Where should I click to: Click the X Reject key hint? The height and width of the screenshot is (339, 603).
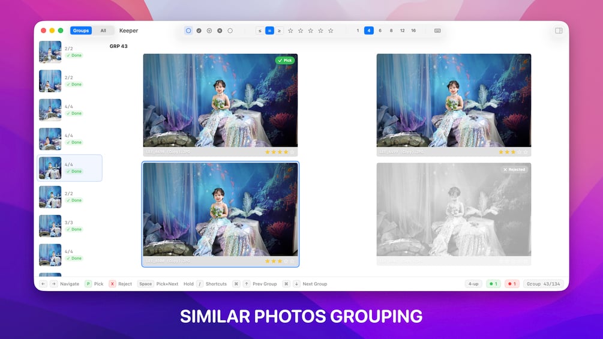click(112, 284)
